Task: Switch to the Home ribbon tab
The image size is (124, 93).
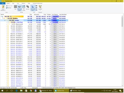Action: (8, 3)
